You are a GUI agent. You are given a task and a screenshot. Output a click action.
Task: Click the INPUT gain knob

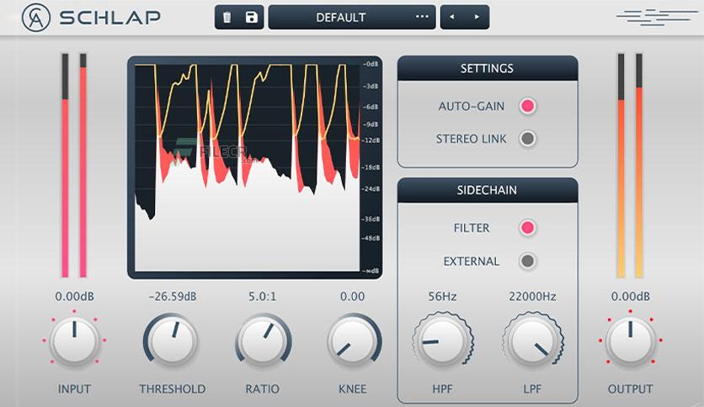pyautogui.click(x=74, y=341)
